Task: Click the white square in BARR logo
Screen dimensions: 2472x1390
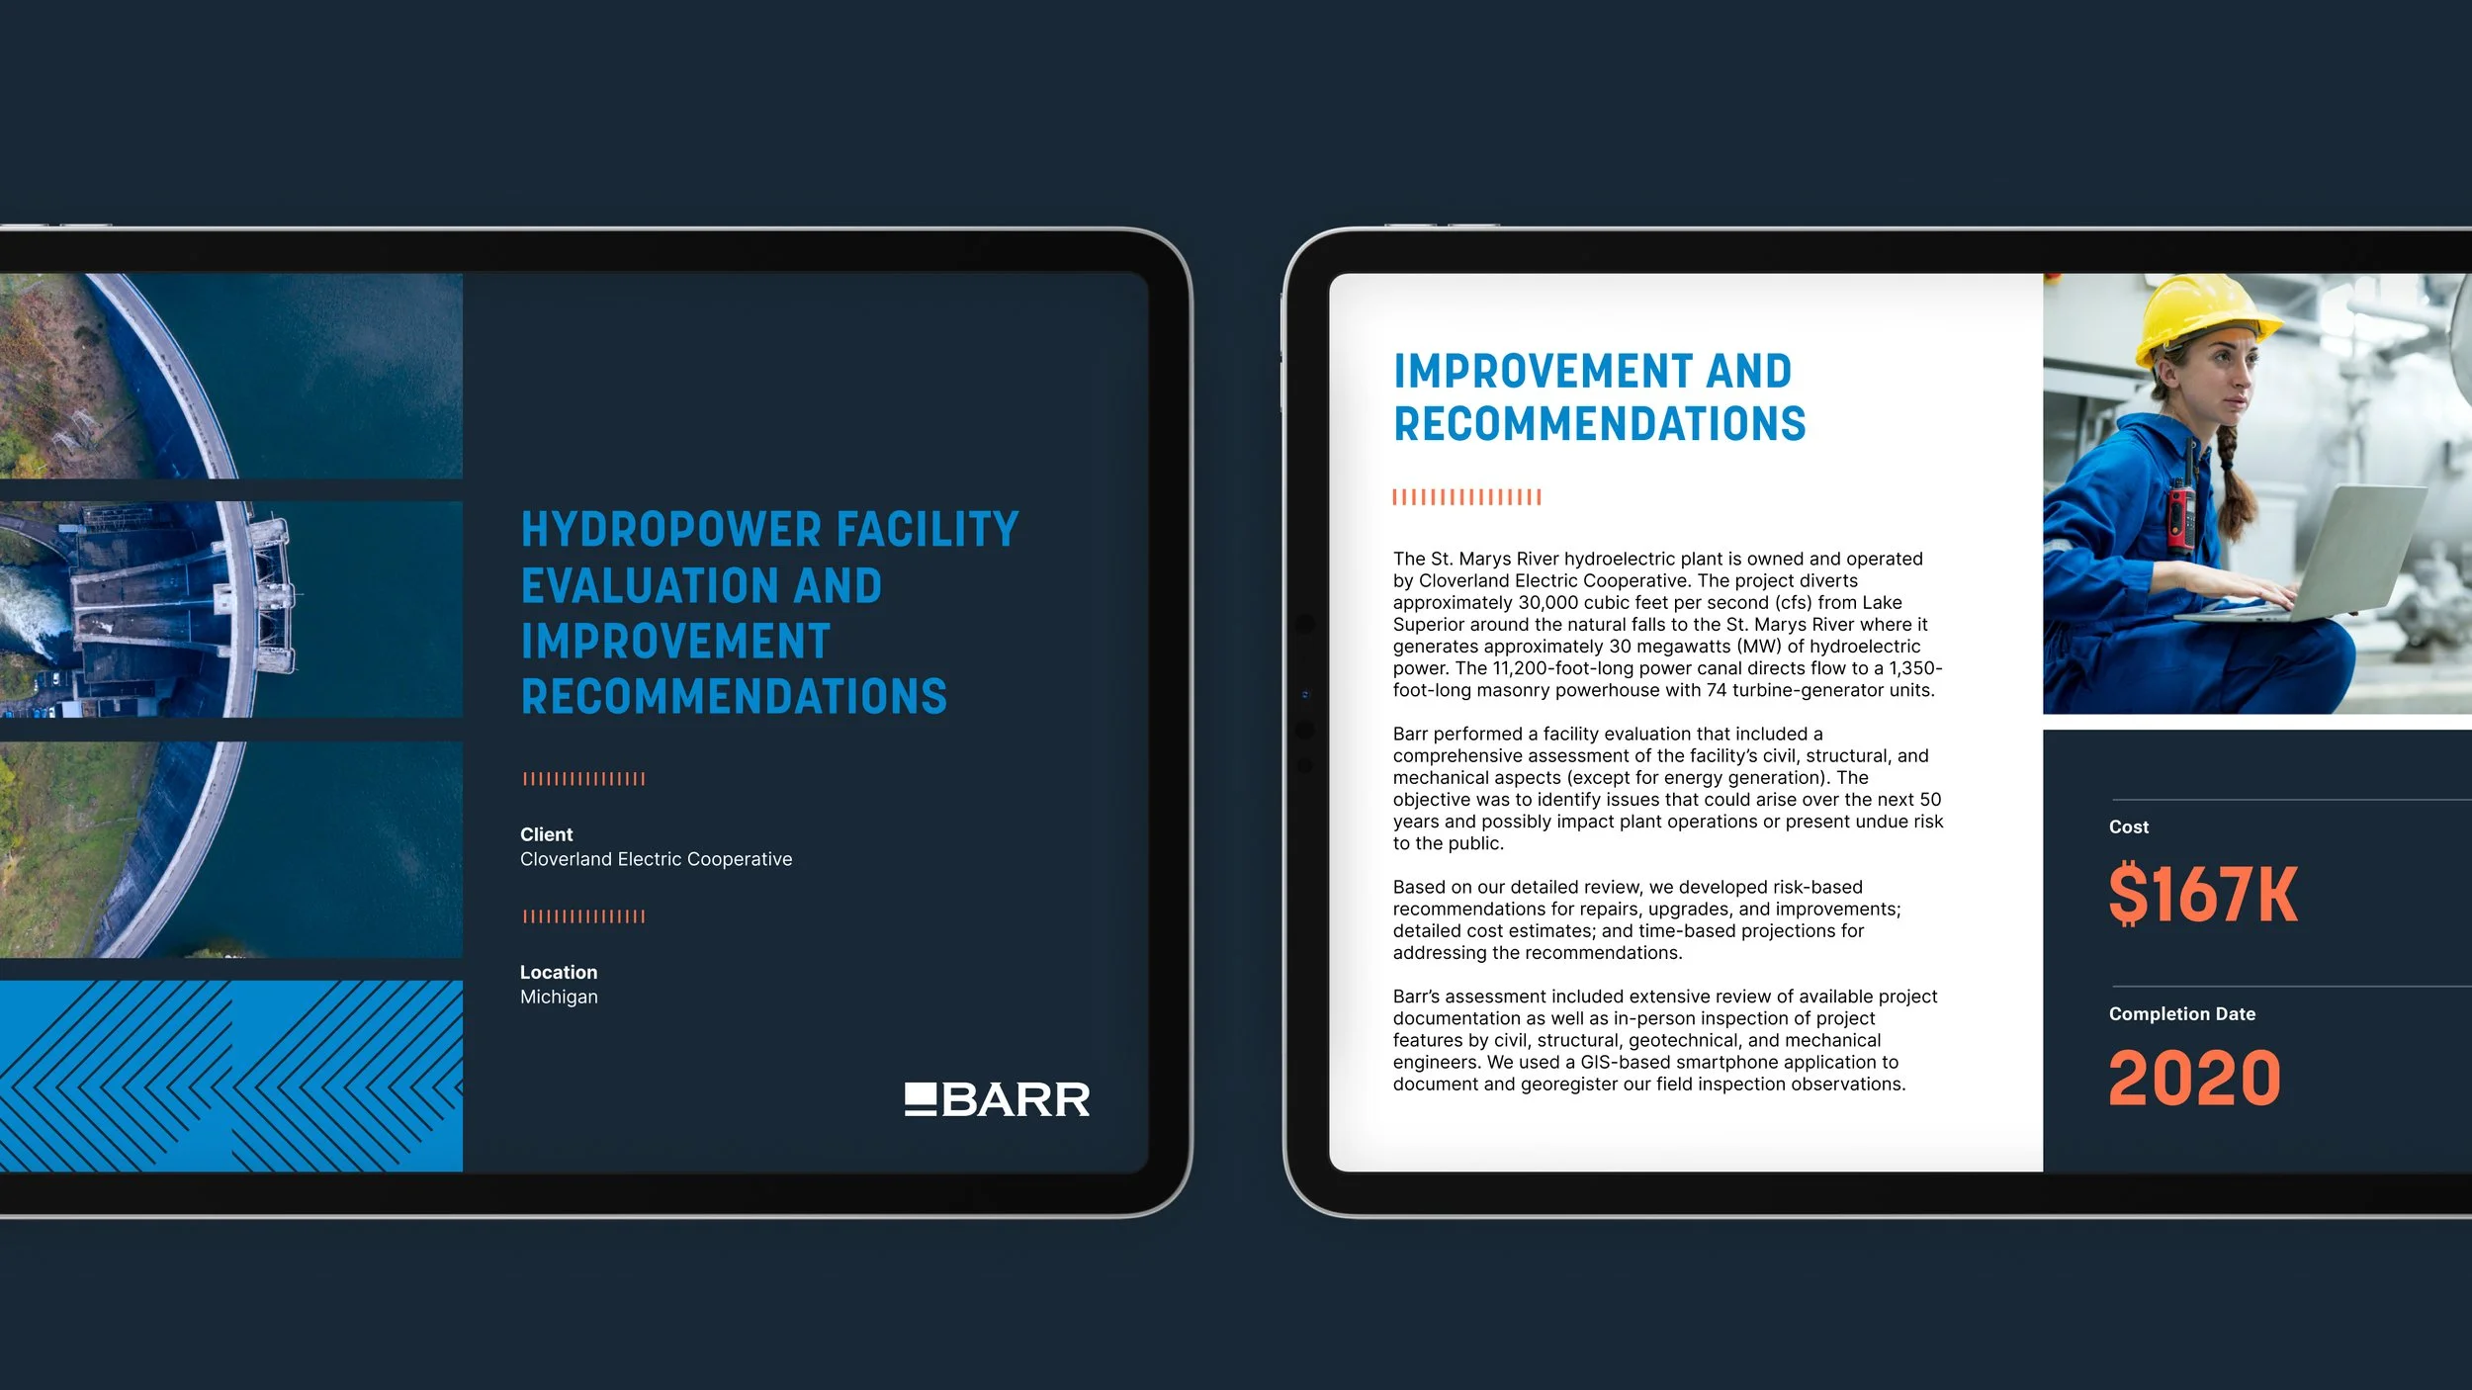Action: (x=920, y=1094)
